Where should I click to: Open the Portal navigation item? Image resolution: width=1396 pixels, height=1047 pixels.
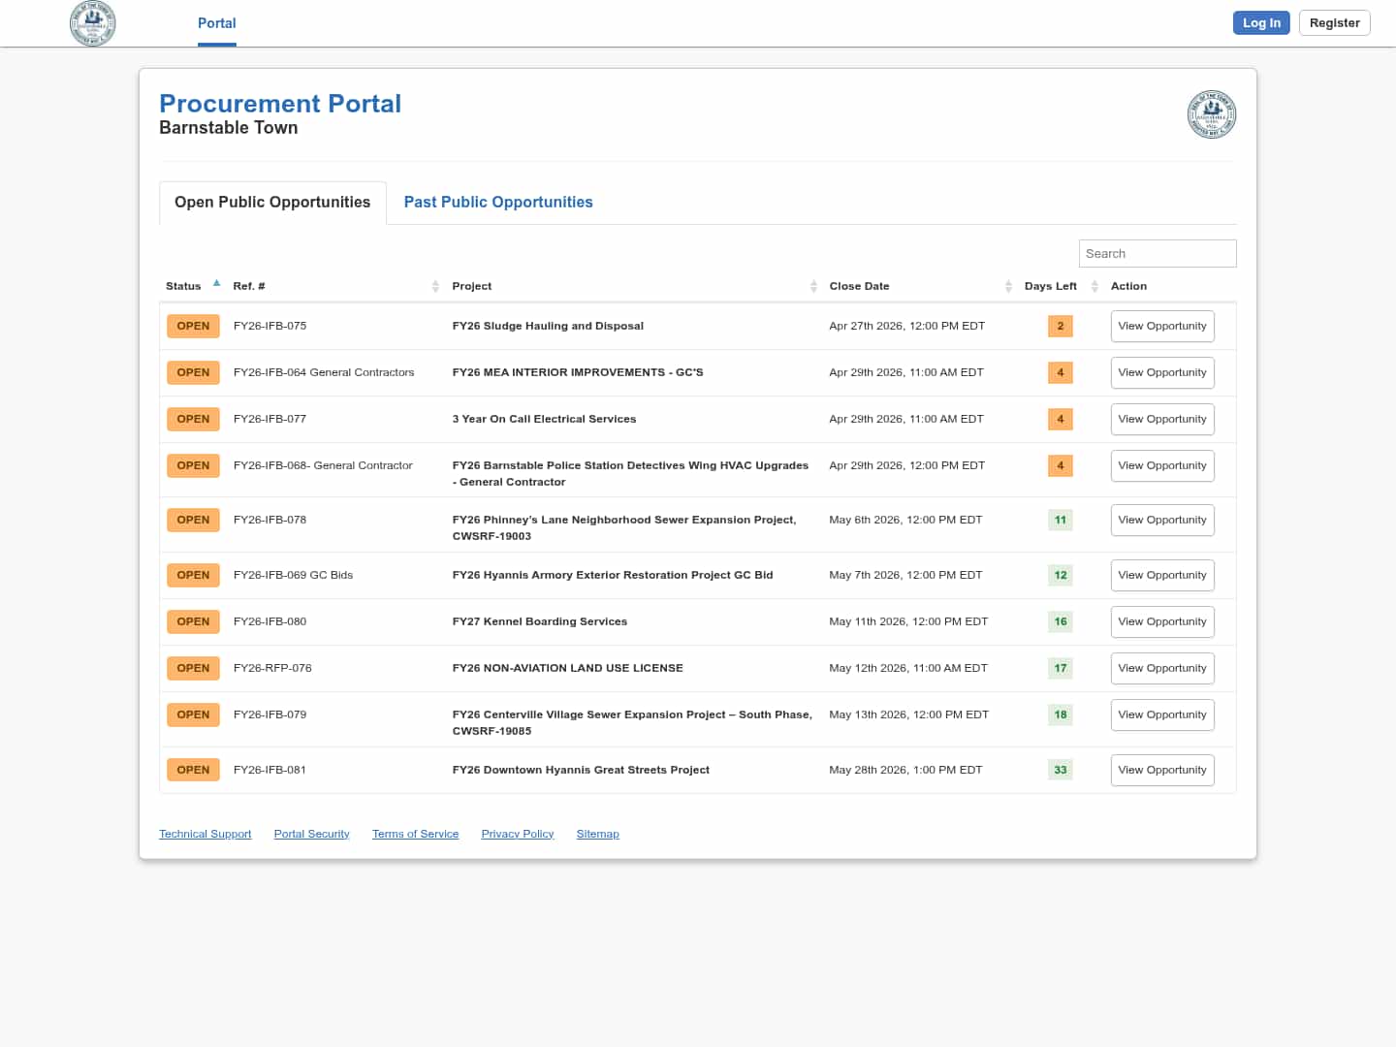pos(216,23)
